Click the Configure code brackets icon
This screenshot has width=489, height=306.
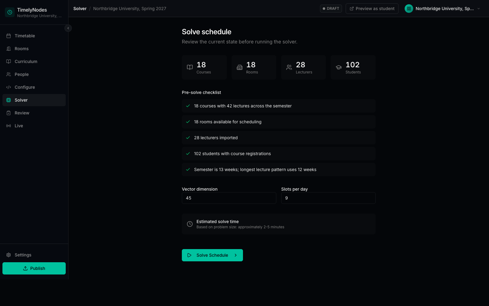(9, 87)
